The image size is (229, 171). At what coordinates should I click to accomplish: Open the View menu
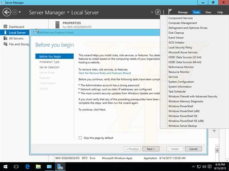pos(208,13)
